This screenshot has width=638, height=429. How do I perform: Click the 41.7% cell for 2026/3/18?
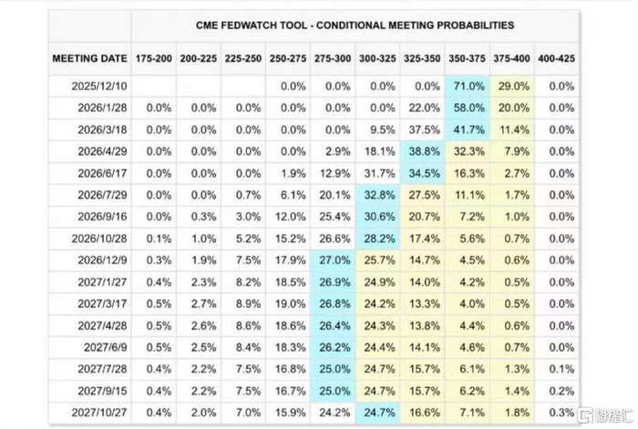(x=468, y=129)
